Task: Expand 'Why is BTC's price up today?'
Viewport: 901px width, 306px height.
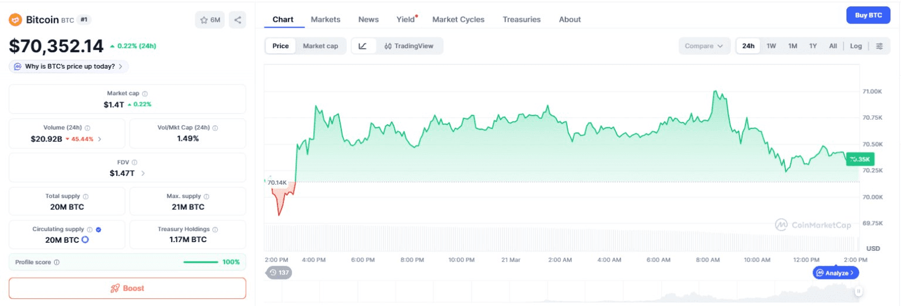Action: [69, 66]
